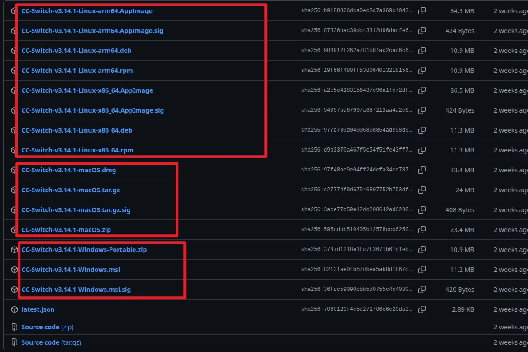
Task: Copy SHA256 for latest.json
Action: tap(422, 309)
